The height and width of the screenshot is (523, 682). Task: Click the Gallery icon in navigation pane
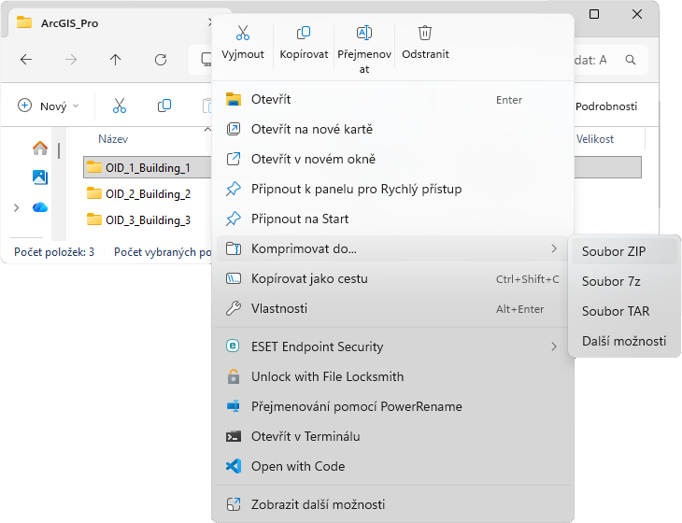coord(40,177)
